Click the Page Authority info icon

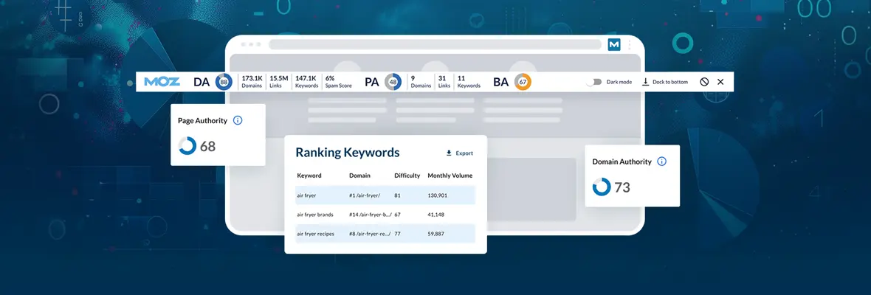(238, 120)
